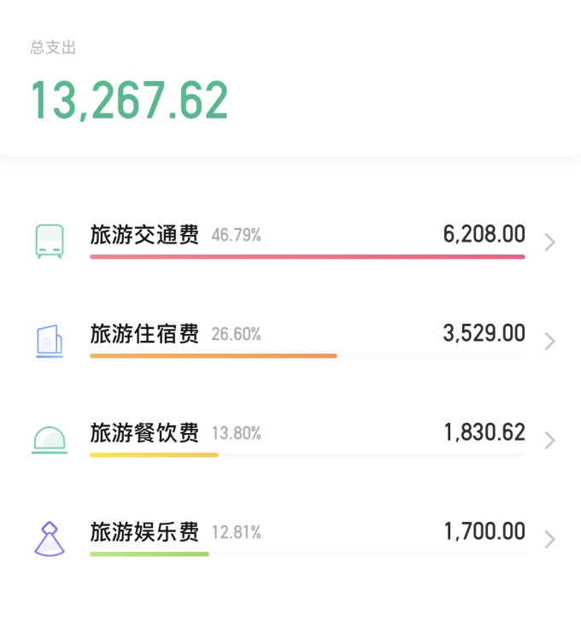This screenshot has height=621, width=581.
Task: Select the 旅游交通费 category label
Action: 144,235
